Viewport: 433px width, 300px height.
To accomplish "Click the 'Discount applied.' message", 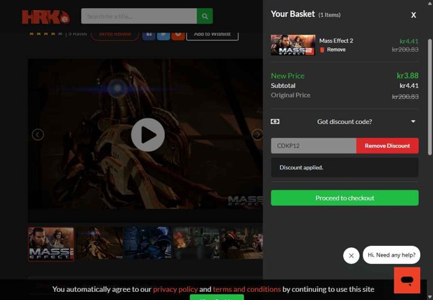I will [x=301, y=167].
